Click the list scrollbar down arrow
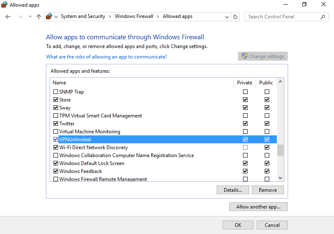The width and height of the screenshot is (334, 234). pos(280,178)
